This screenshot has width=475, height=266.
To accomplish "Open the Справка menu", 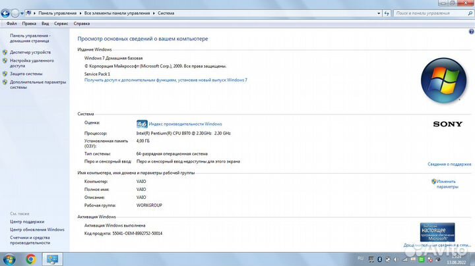I will (x=82, y=24).
